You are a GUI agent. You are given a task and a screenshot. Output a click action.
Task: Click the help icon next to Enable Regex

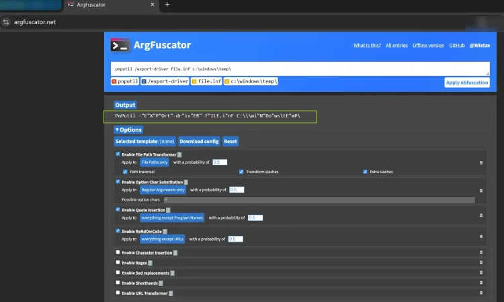(x=150, y=263)
